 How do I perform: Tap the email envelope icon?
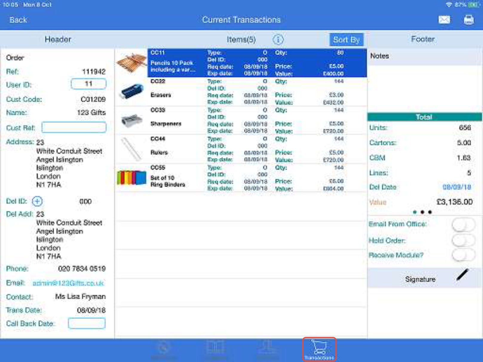pos(444,20)
